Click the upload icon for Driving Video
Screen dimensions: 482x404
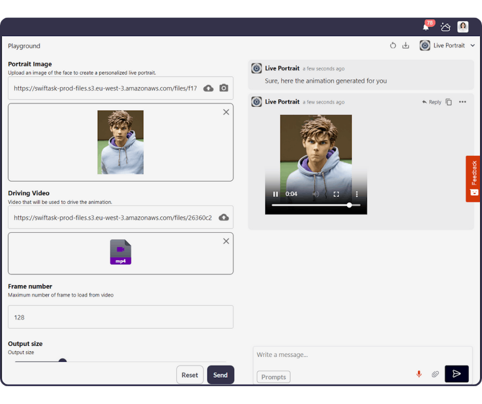[x=223, y=217]
